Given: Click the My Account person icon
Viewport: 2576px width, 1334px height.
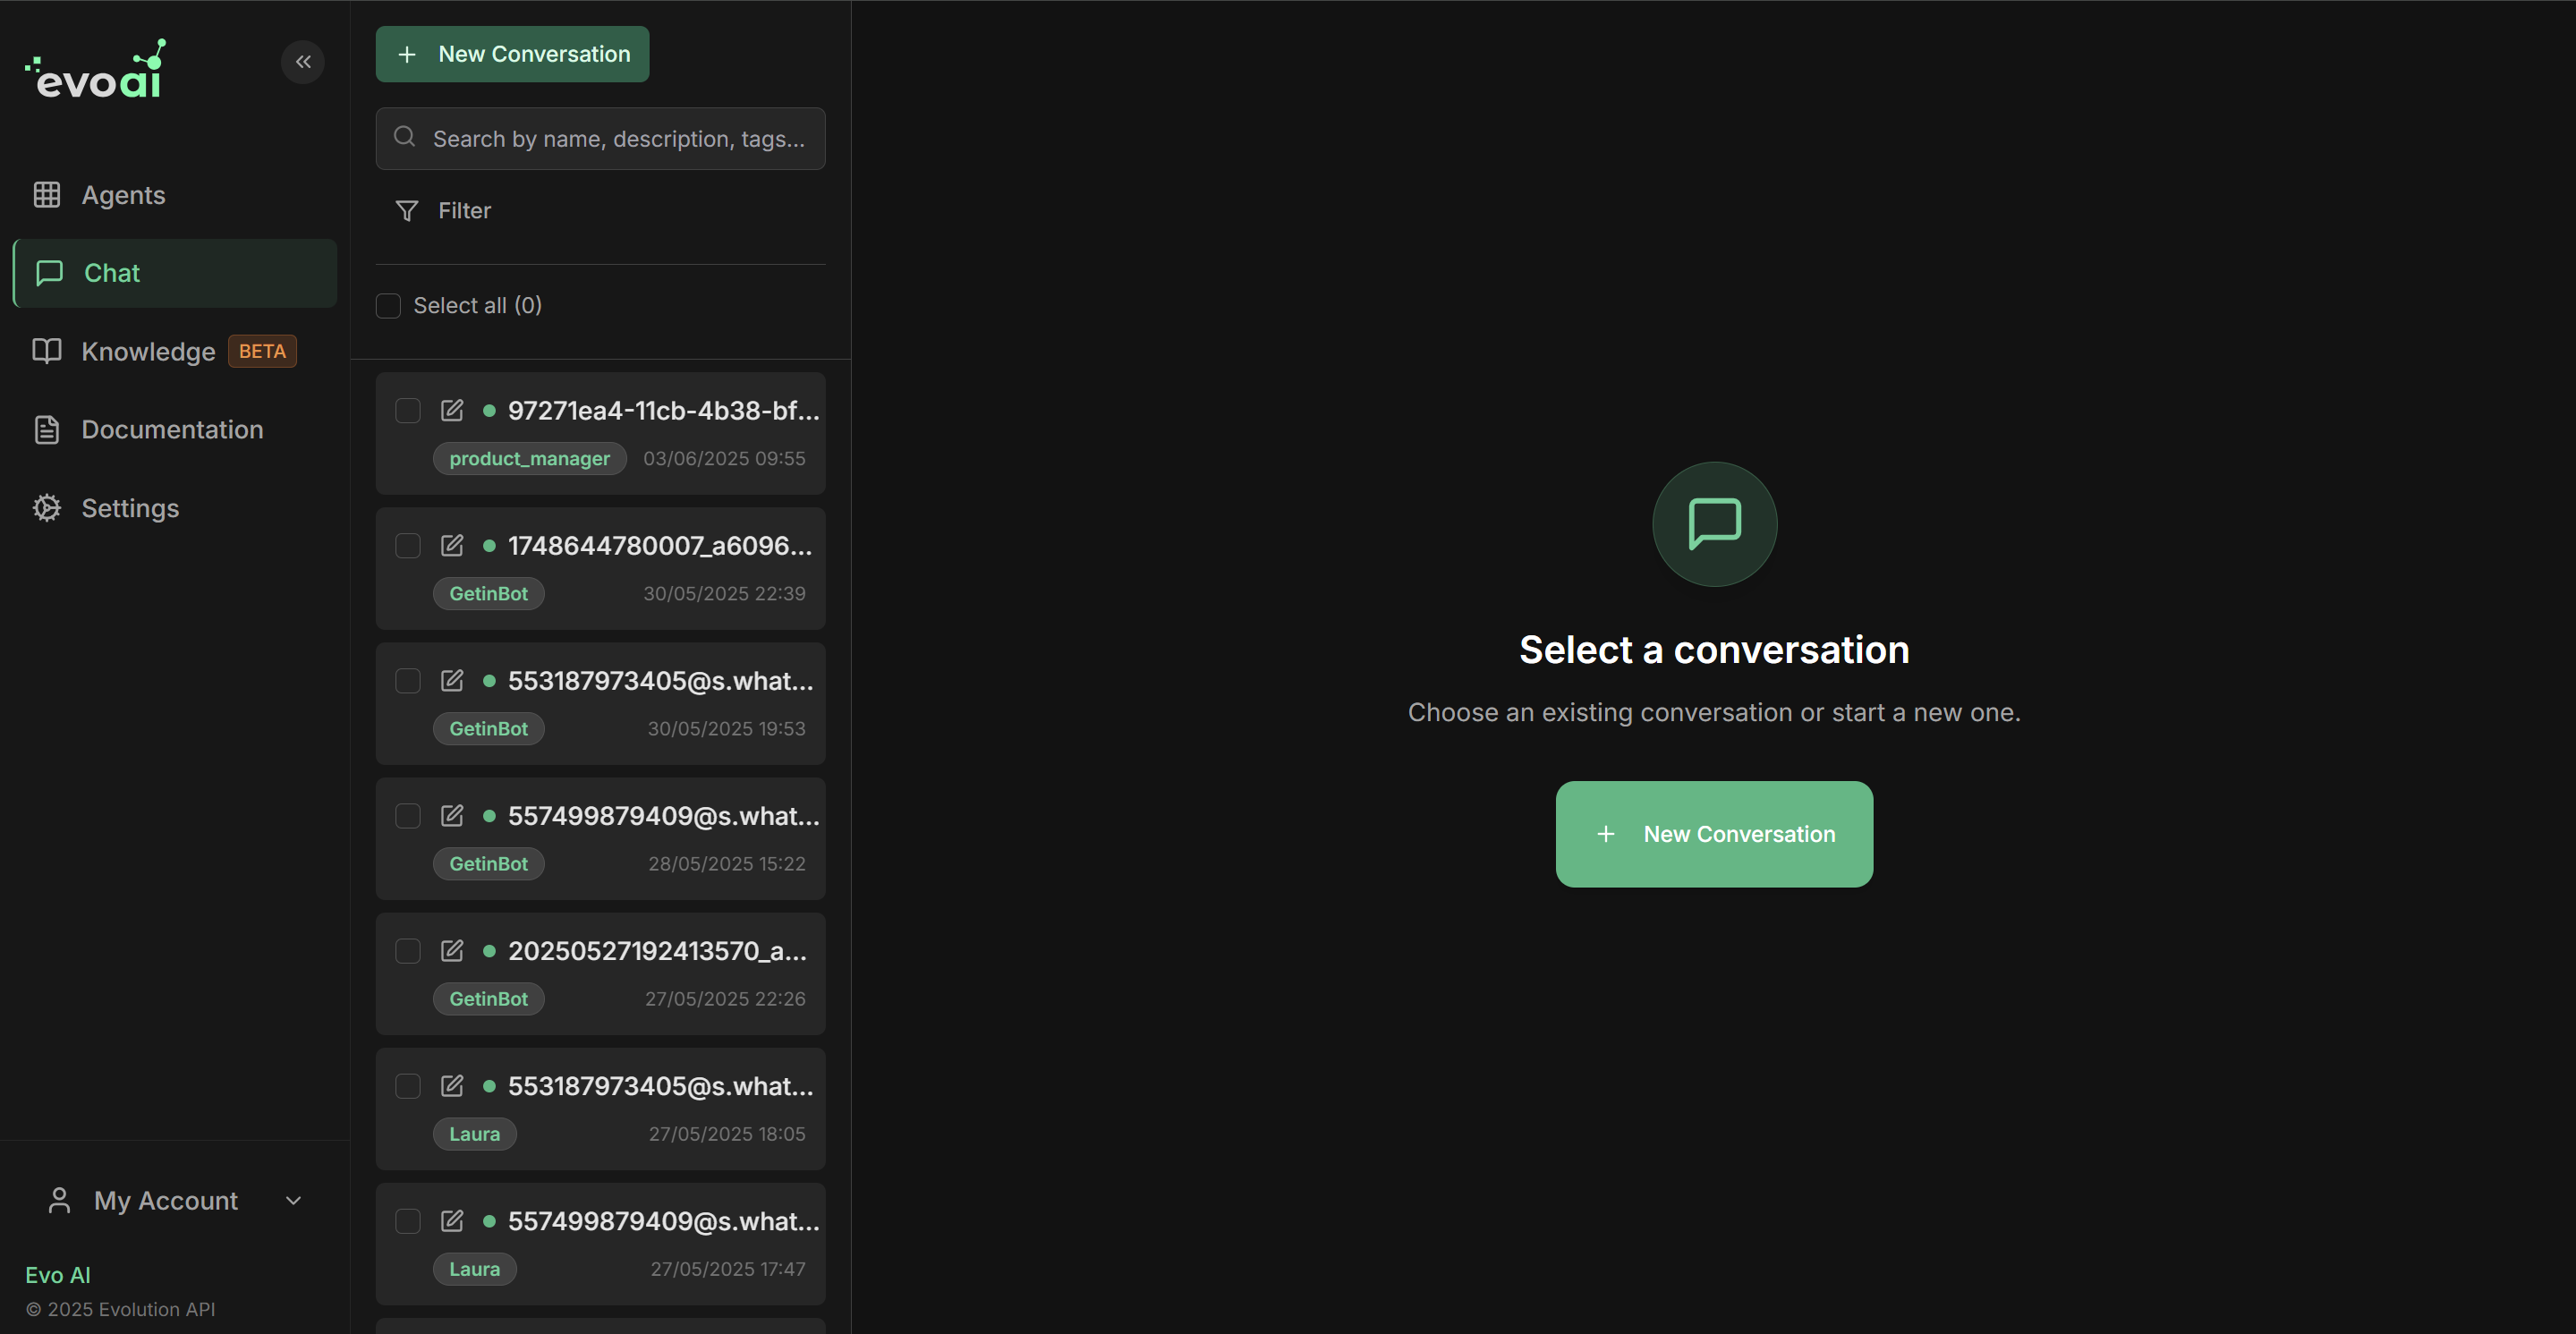Looking at the screenshot, I should 59,1200.
